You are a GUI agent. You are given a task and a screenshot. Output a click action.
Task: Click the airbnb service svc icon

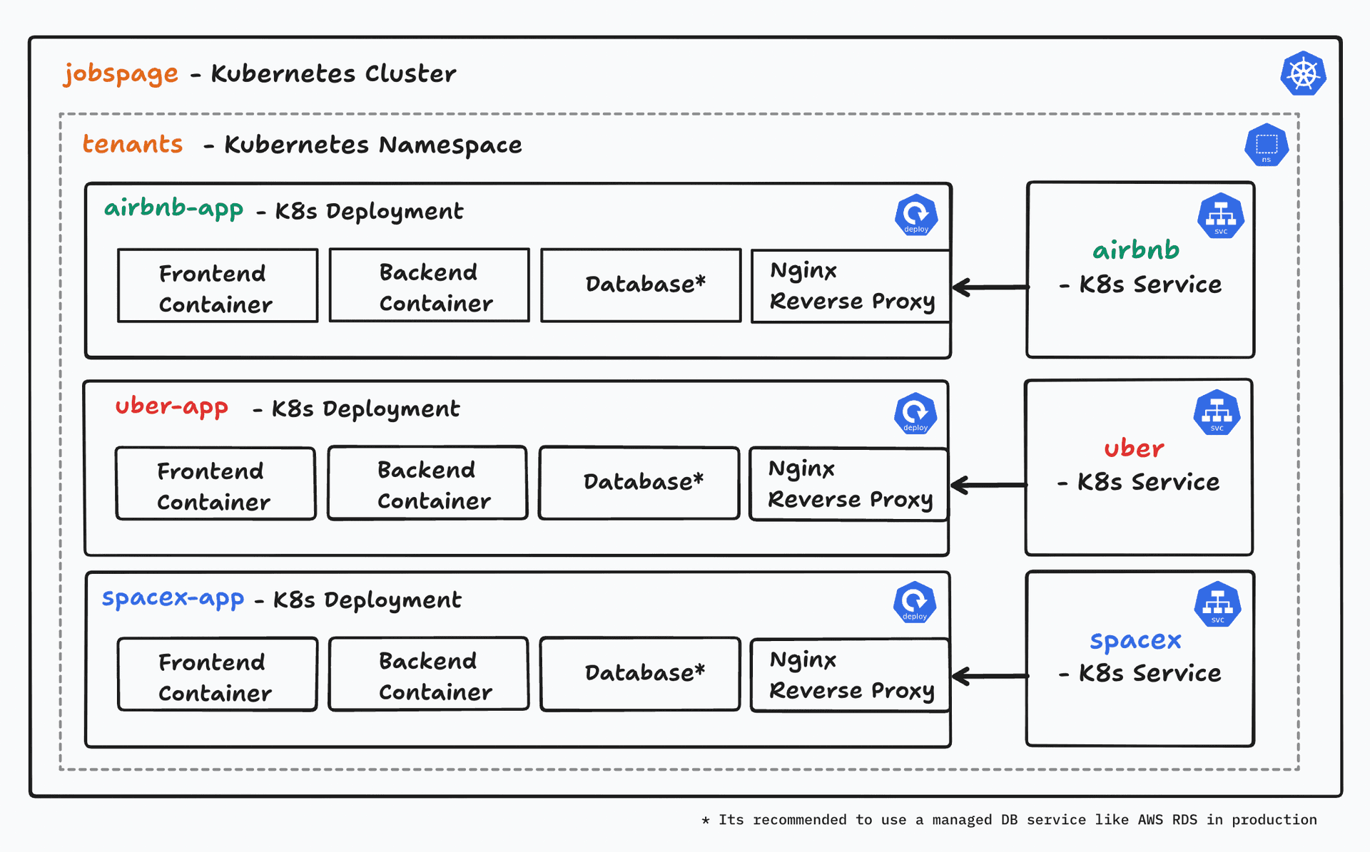[1221, 216]
